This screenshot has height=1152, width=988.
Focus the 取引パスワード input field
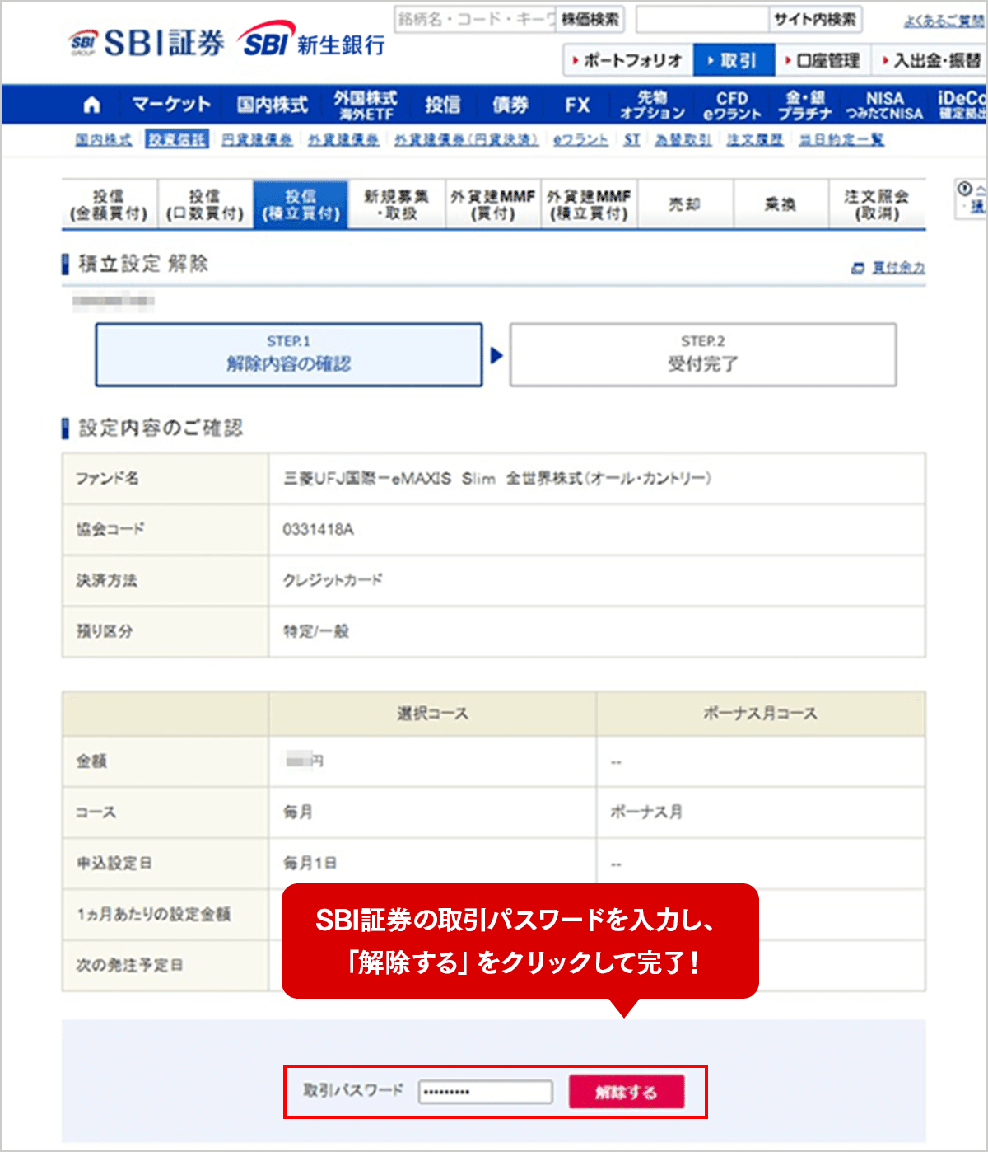485,1092
